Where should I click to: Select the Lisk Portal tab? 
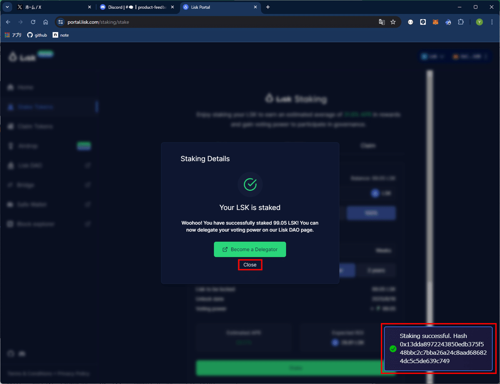[221, 7]
